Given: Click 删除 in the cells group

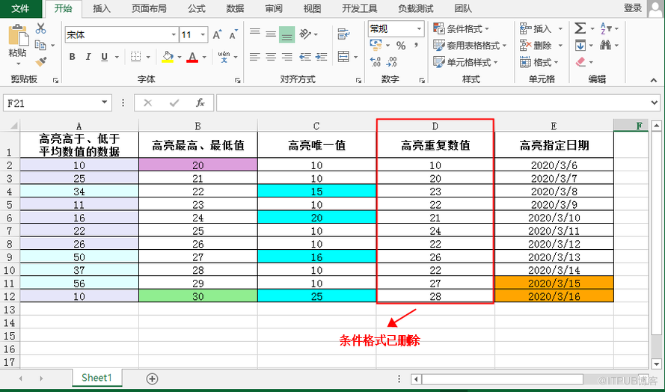Looking at the screenshot, I should pos(541,46).
